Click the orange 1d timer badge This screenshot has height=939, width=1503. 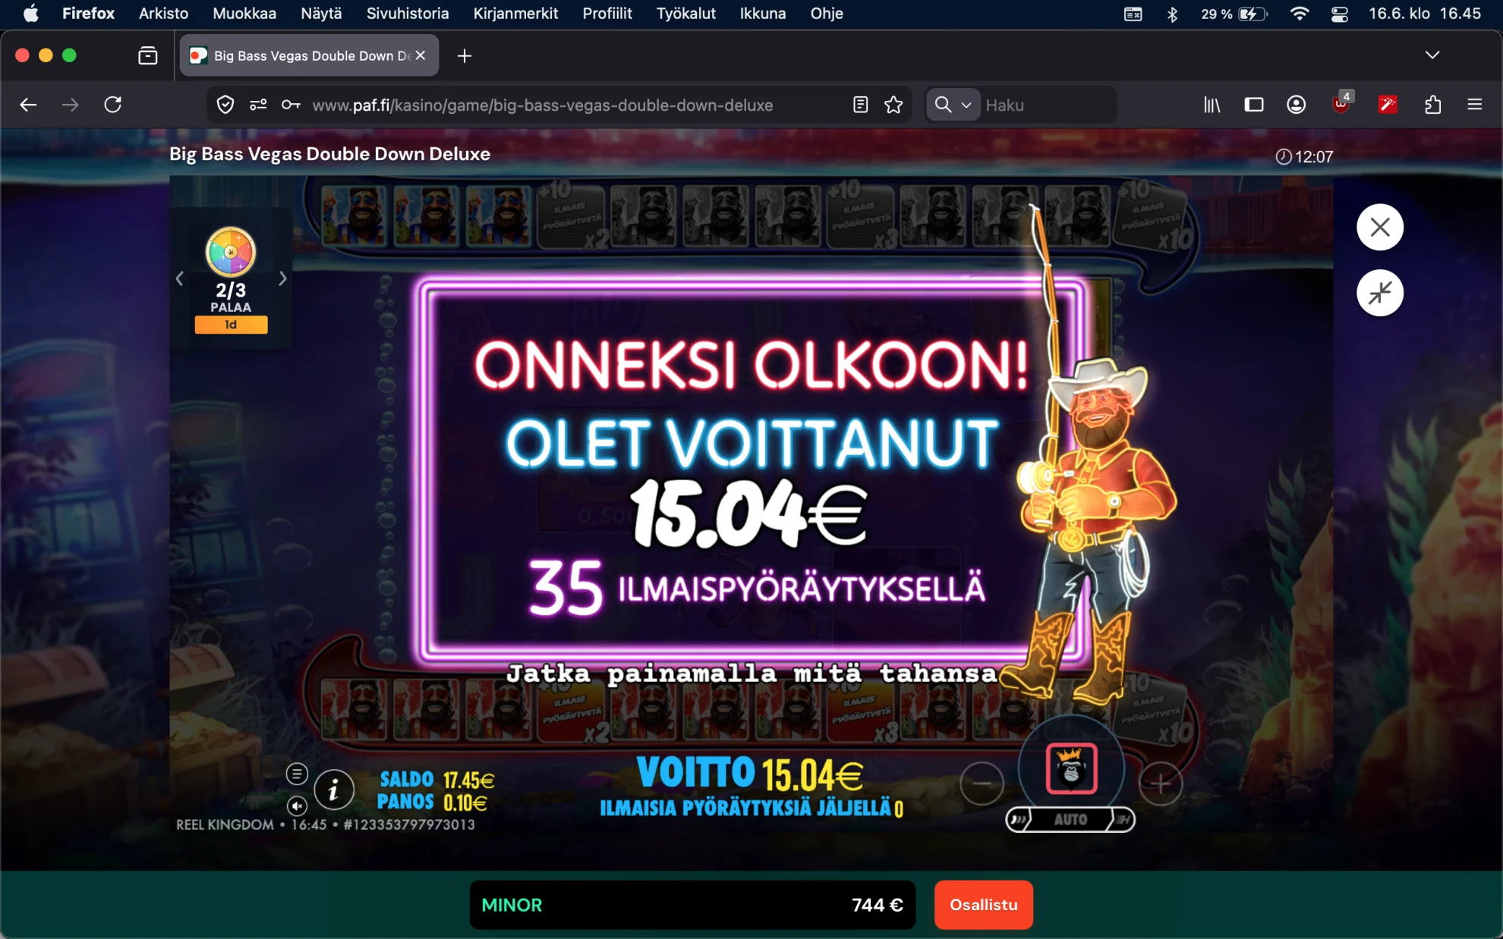(231, 325)
